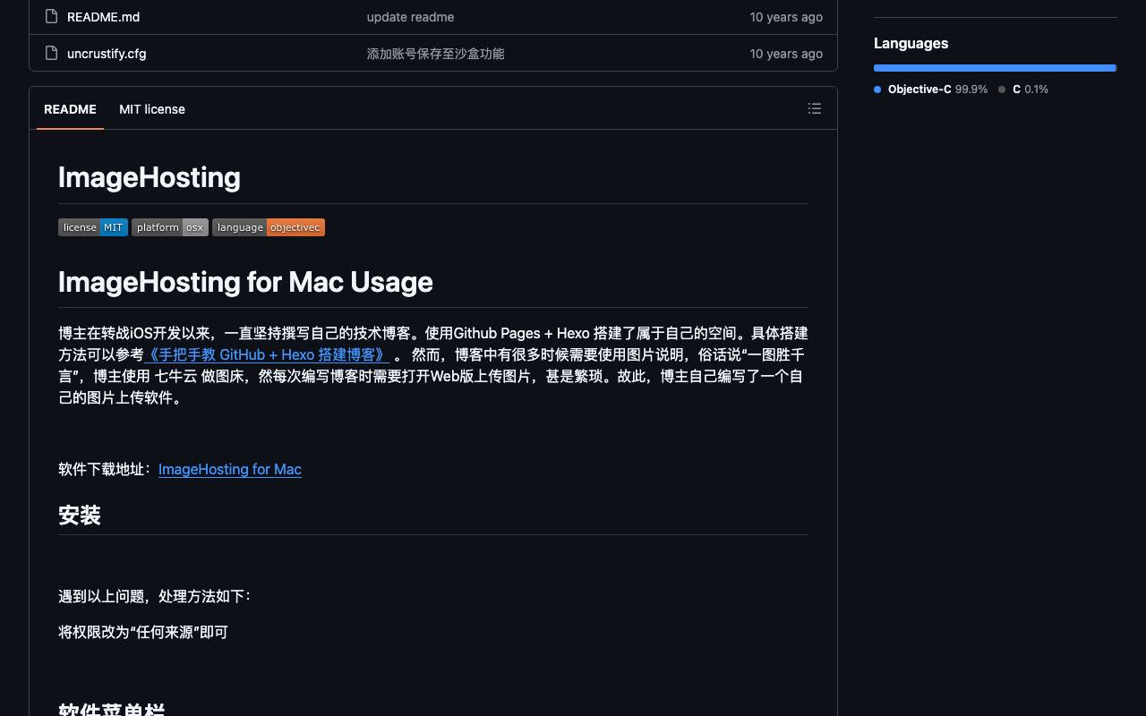
Task: Click the uncrustify.cfg '10 years ago' timestamp
Action: point(786,54)
